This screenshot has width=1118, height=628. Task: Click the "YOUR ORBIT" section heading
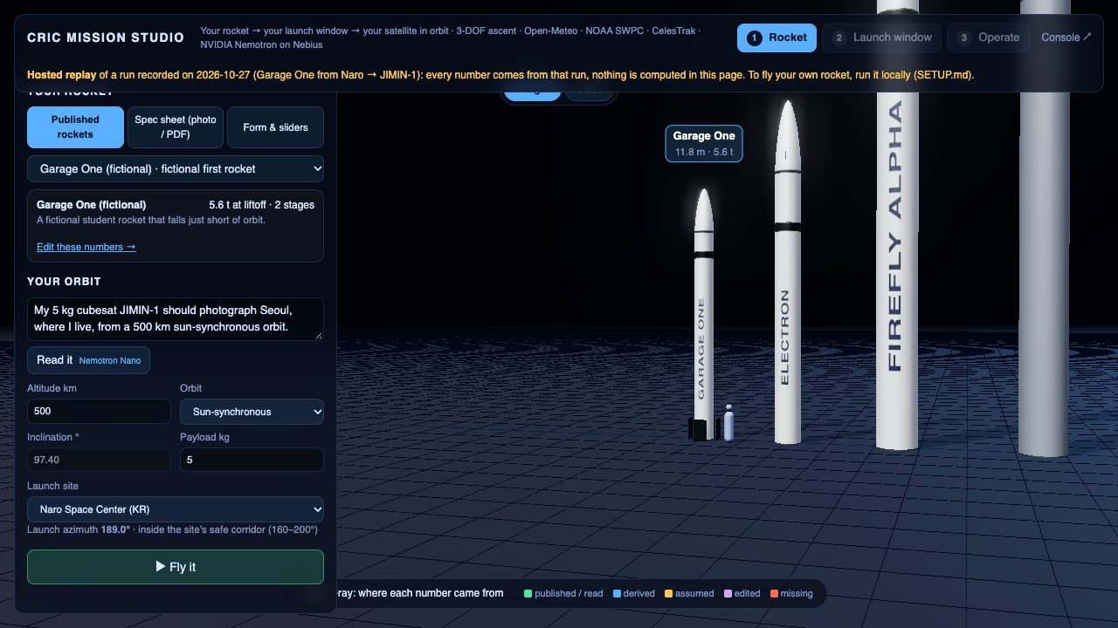[64, 282]
